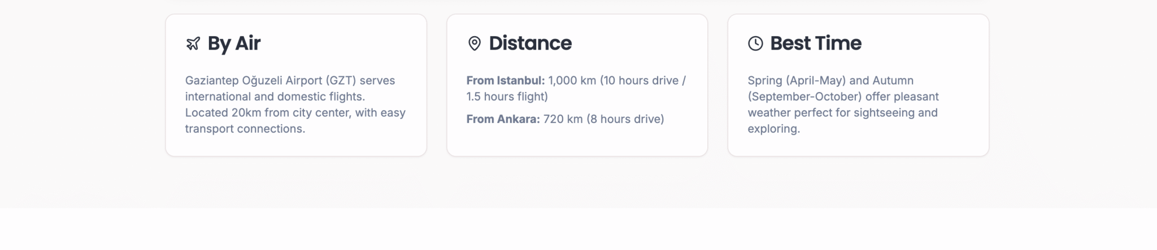Click the word "exploring." in Best Time card

(773, 129)
